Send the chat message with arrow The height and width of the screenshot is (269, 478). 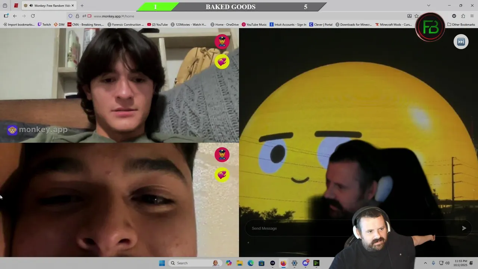[464, 228]
